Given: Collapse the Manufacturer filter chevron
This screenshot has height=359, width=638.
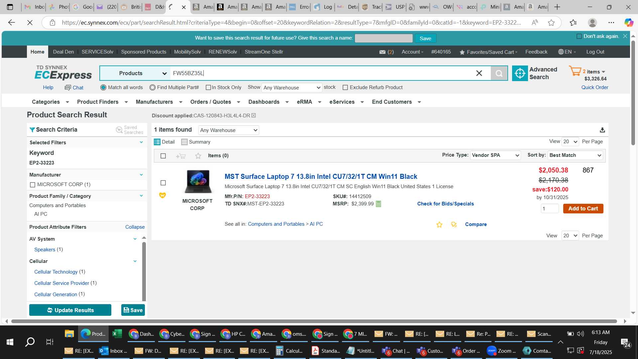Looking at the screenshot, I should click(141, 175).
